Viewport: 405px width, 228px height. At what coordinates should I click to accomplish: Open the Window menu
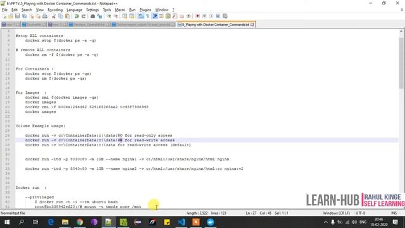click(162, 10)
